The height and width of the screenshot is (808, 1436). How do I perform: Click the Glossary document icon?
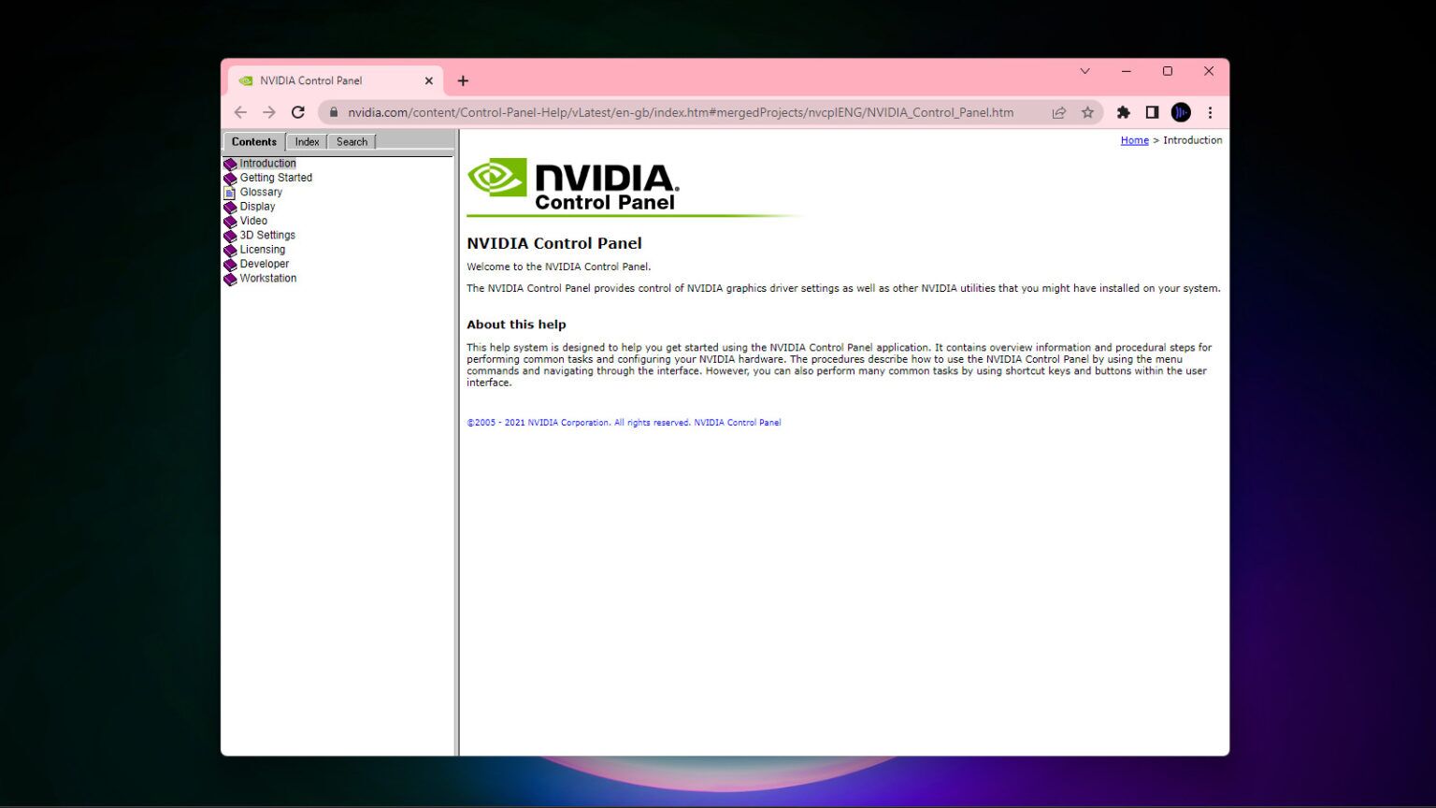click(x=231, y=192)
